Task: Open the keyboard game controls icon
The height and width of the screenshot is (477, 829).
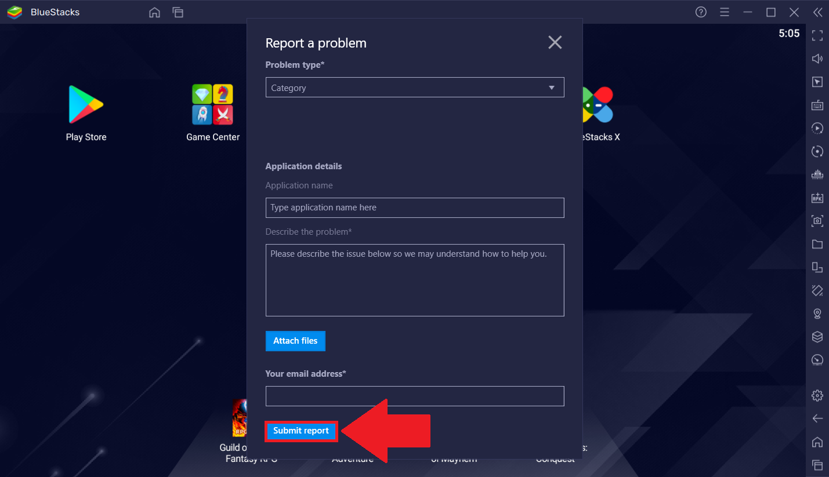Action: 817,105
